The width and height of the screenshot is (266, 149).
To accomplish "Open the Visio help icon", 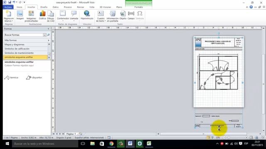I will coord(251,7).
